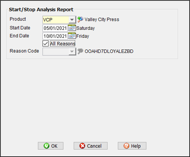190x157 pixels.
Task: Open Help for this report
Action: pos(132,146)
